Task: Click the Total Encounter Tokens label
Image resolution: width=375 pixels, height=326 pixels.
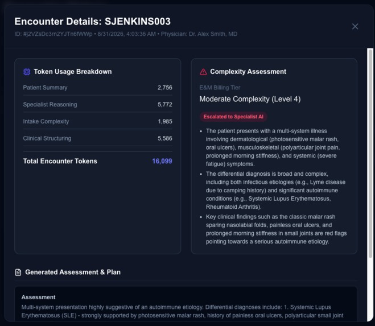Action: coord(60,161)
